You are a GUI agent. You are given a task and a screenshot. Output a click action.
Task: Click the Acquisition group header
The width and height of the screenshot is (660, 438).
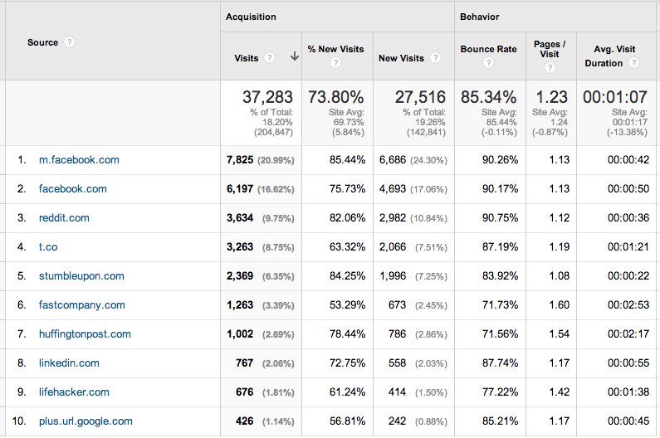coord(251,17)
